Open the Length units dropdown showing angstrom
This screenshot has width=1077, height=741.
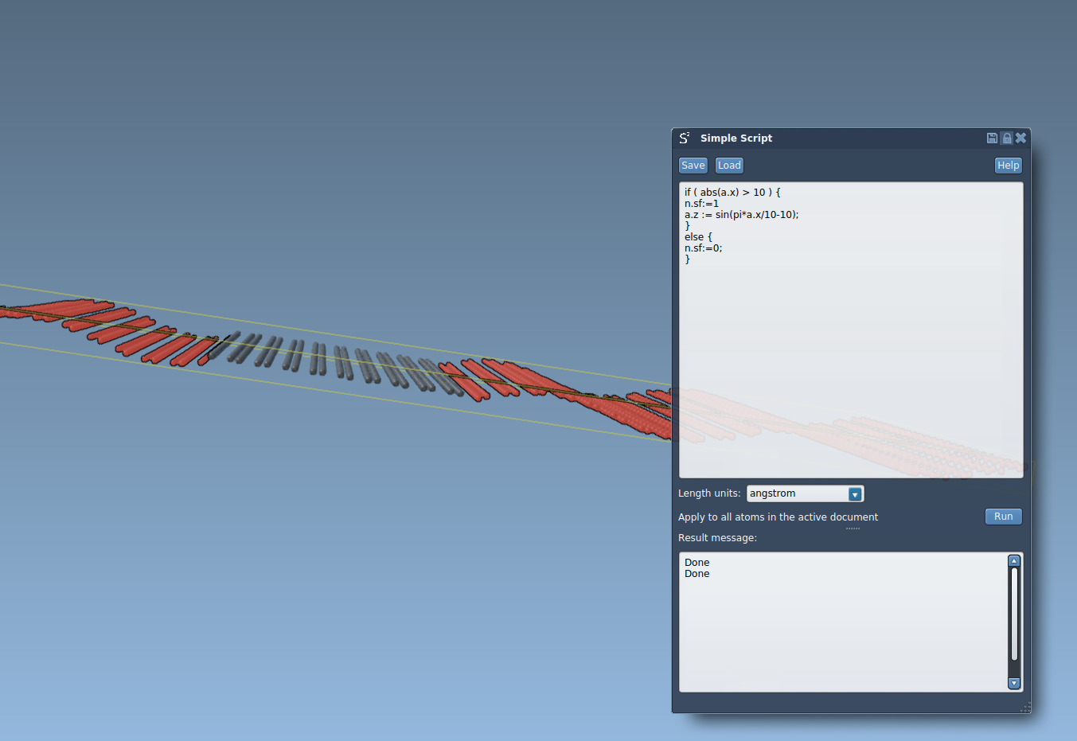pyautogui.click(x=854, y=494)
